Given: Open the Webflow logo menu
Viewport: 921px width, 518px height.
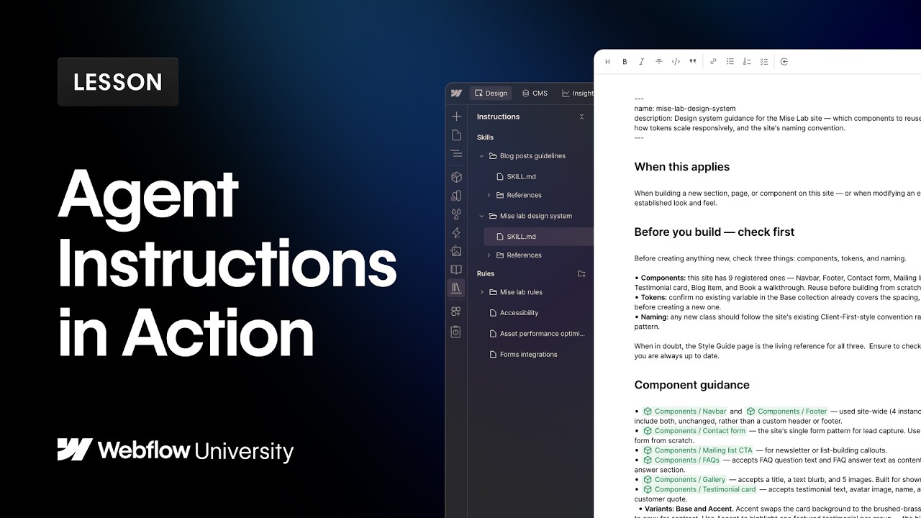Looking at the screenshot, I should [x=456, y=94].
